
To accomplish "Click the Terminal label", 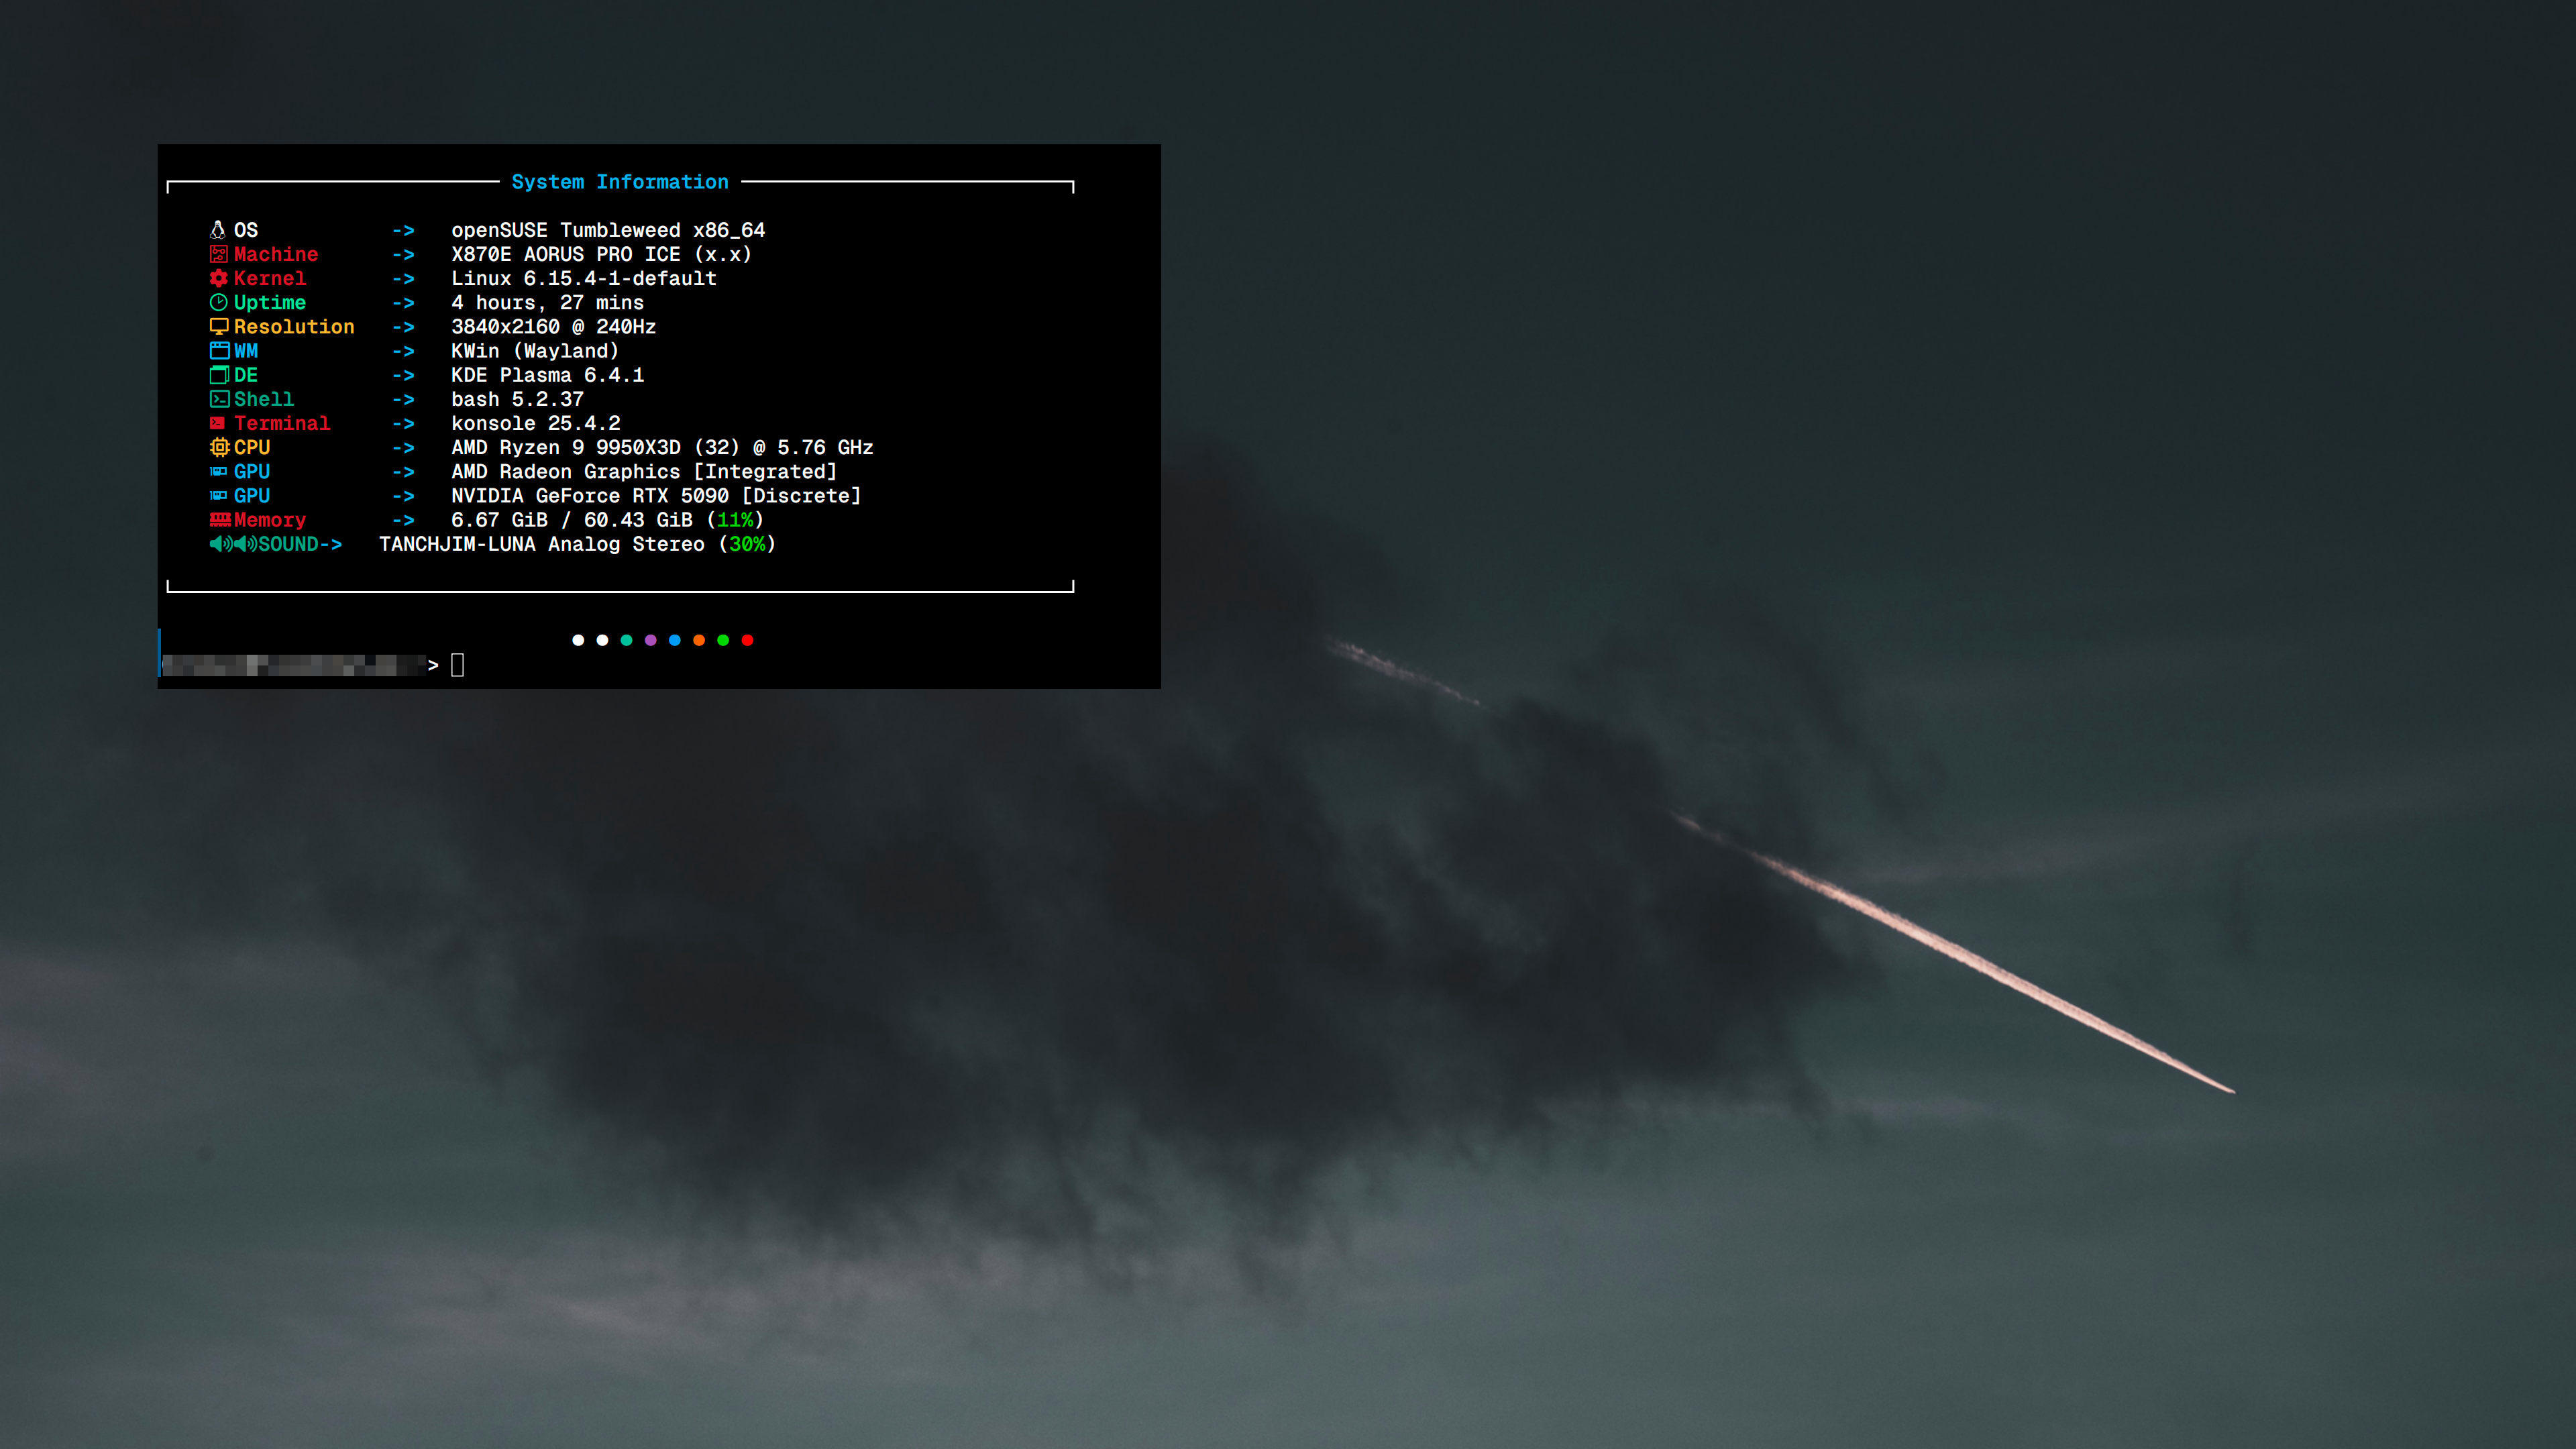I will 282,423.
